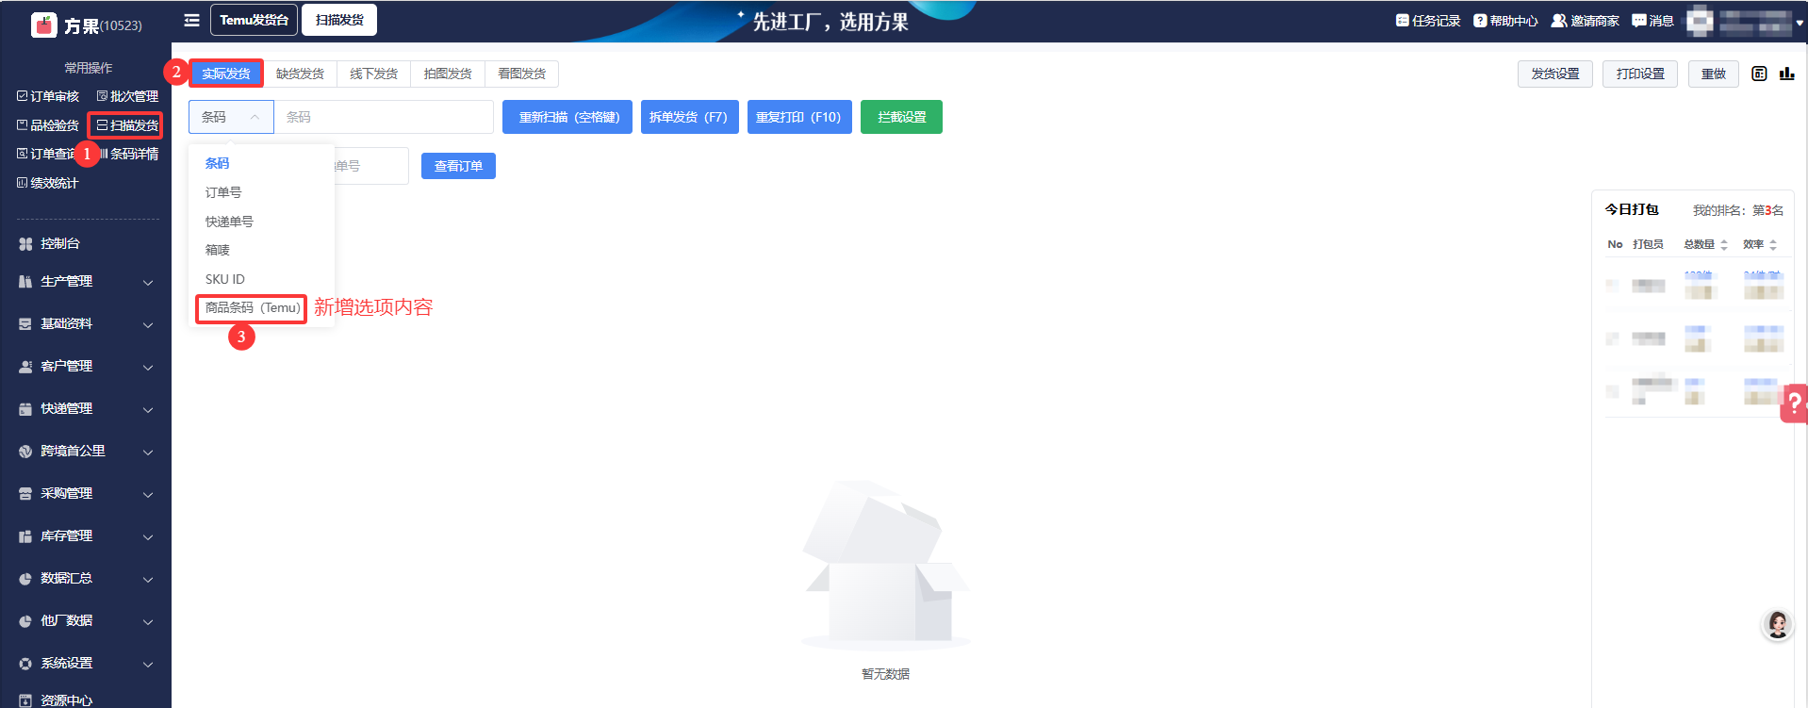Image resolution: width=1808 pixels, height=708 pixels.
Task: Open the 订单审核 shortcut
Action: [x=48, y=96]
